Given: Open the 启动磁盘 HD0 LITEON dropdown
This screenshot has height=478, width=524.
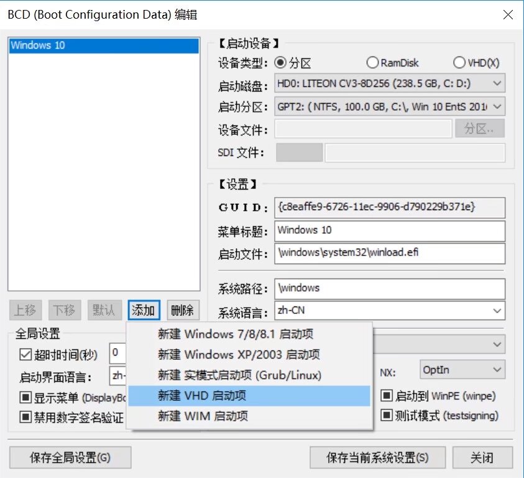Looking at the screenshot, I should pos(390,83).
